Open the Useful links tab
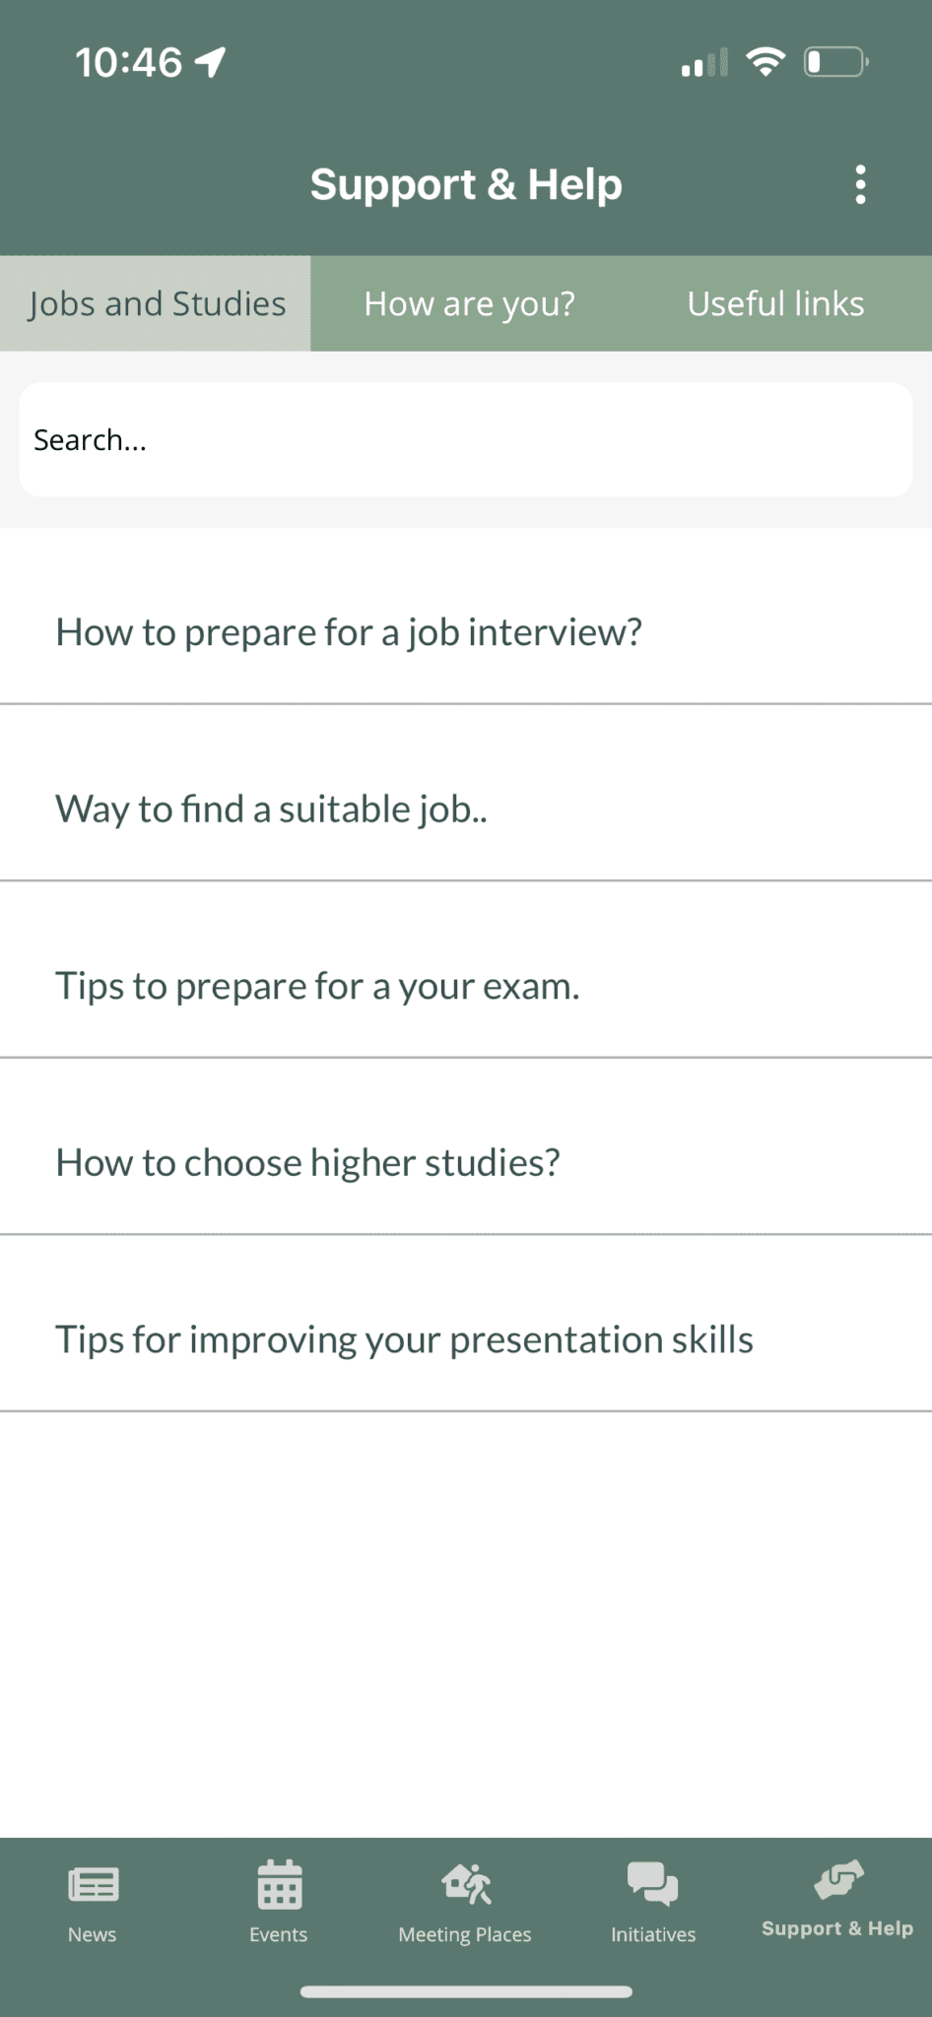Viewport: 932px width, 2017px height. pos(776,303)
